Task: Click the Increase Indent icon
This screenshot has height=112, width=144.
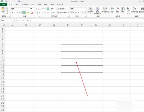Action: 54,13
